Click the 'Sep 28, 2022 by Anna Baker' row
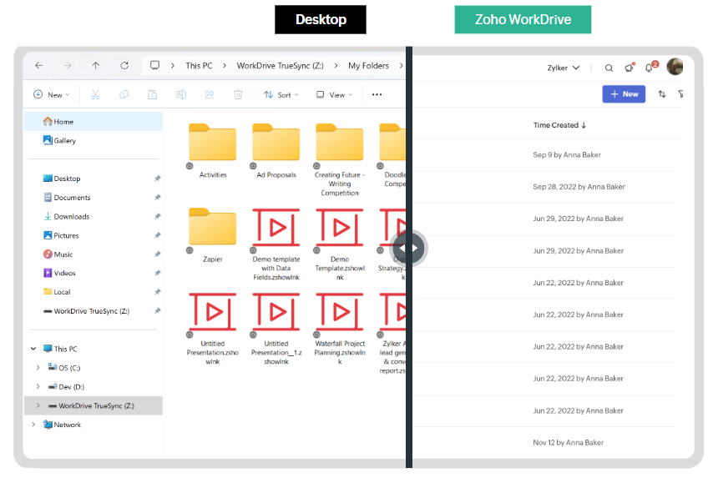This screenshot has height=488, width=718. pos(545,187)
